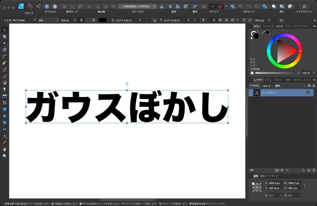The height and width of the screenshot is (206, 317).
Task: Open the 100 pt font size dropdown
Action: click(67, 20)
